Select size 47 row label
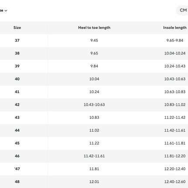The width and height of the screenshot is (188, 188). tap(17, 169)
